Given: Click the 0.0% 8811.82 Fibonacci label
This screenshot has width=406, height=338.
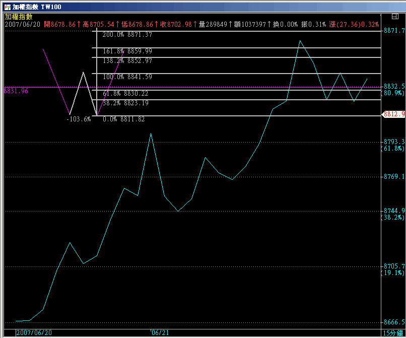Looking at the screenshot, I should (123, 119).
